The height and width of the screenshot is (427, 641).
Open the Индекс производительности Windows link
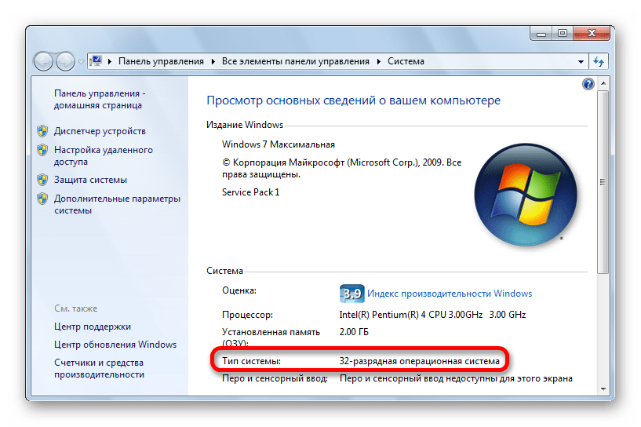(x=450, y=294)
